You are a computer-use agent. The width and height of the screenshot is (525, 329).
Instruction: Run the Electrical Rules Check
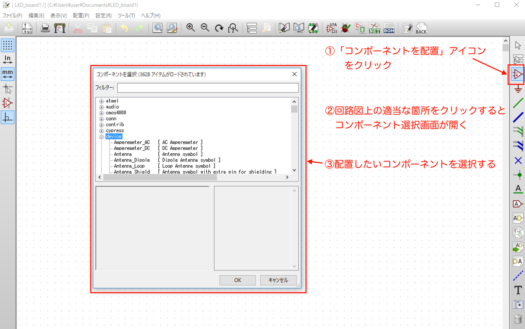(x=346, y=28)
